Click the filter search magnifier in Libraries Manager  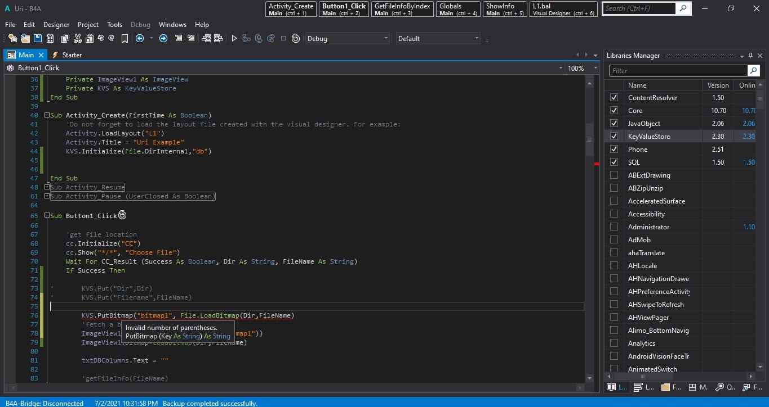click(x=753, y=70)
